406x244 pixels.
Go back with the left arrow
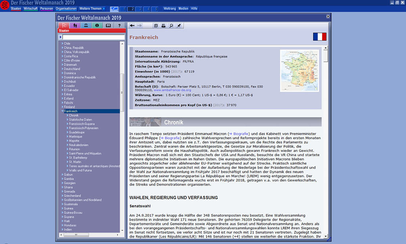(x=132, y=26)
